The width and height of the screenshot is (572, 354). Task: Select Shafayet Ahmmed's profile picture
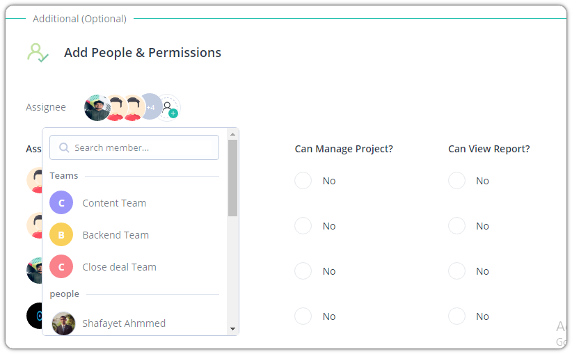pos(63,323)
